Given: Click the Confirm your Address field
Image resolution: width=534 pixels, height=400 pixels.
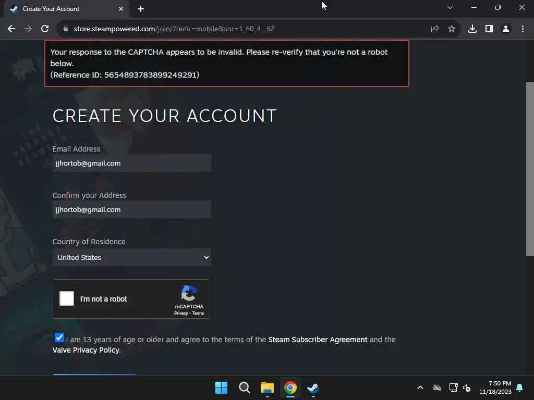Looking at the screenshot, I should pyautogui.click(x=132, y=209).
